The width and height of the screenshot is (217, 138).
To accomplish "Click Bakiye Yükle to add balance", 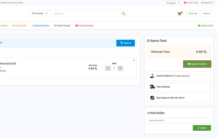I will tap(206, 25).
